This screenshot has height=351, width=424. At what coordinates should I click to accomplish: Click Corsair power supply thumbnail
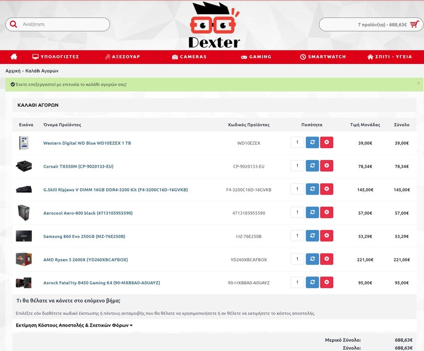[24, 166]
